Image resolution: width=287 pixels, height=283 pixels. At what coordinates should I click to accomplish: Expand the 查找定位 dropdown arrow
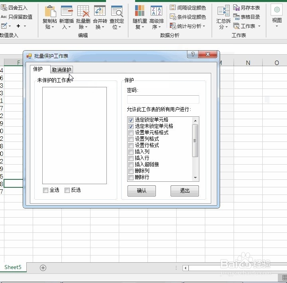click(120, 27)
